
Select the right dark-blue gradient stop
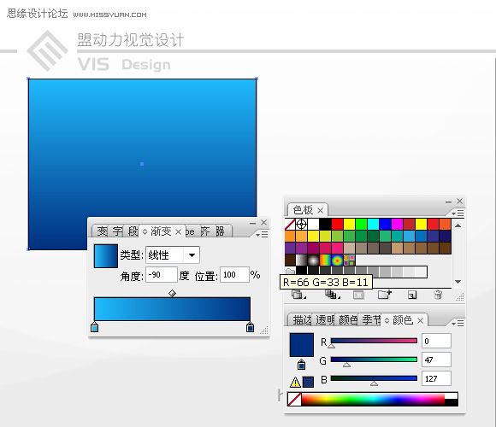[x=250, y=327]
